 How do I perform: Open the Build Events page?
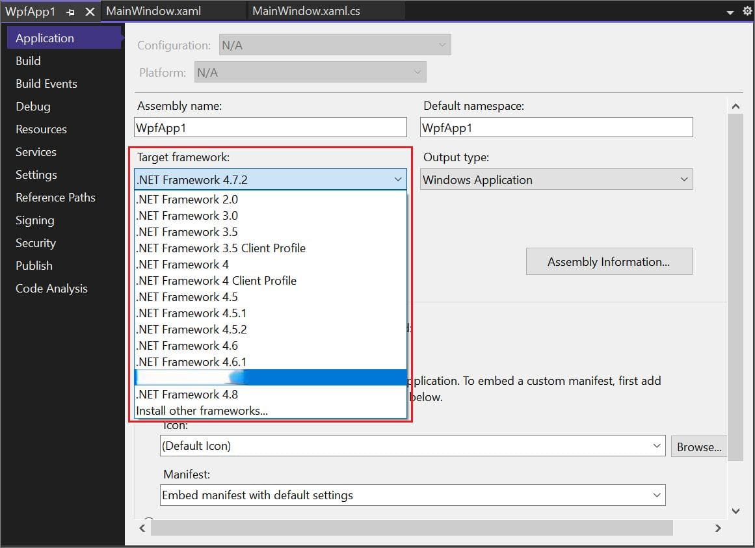(x=46, y=84)
